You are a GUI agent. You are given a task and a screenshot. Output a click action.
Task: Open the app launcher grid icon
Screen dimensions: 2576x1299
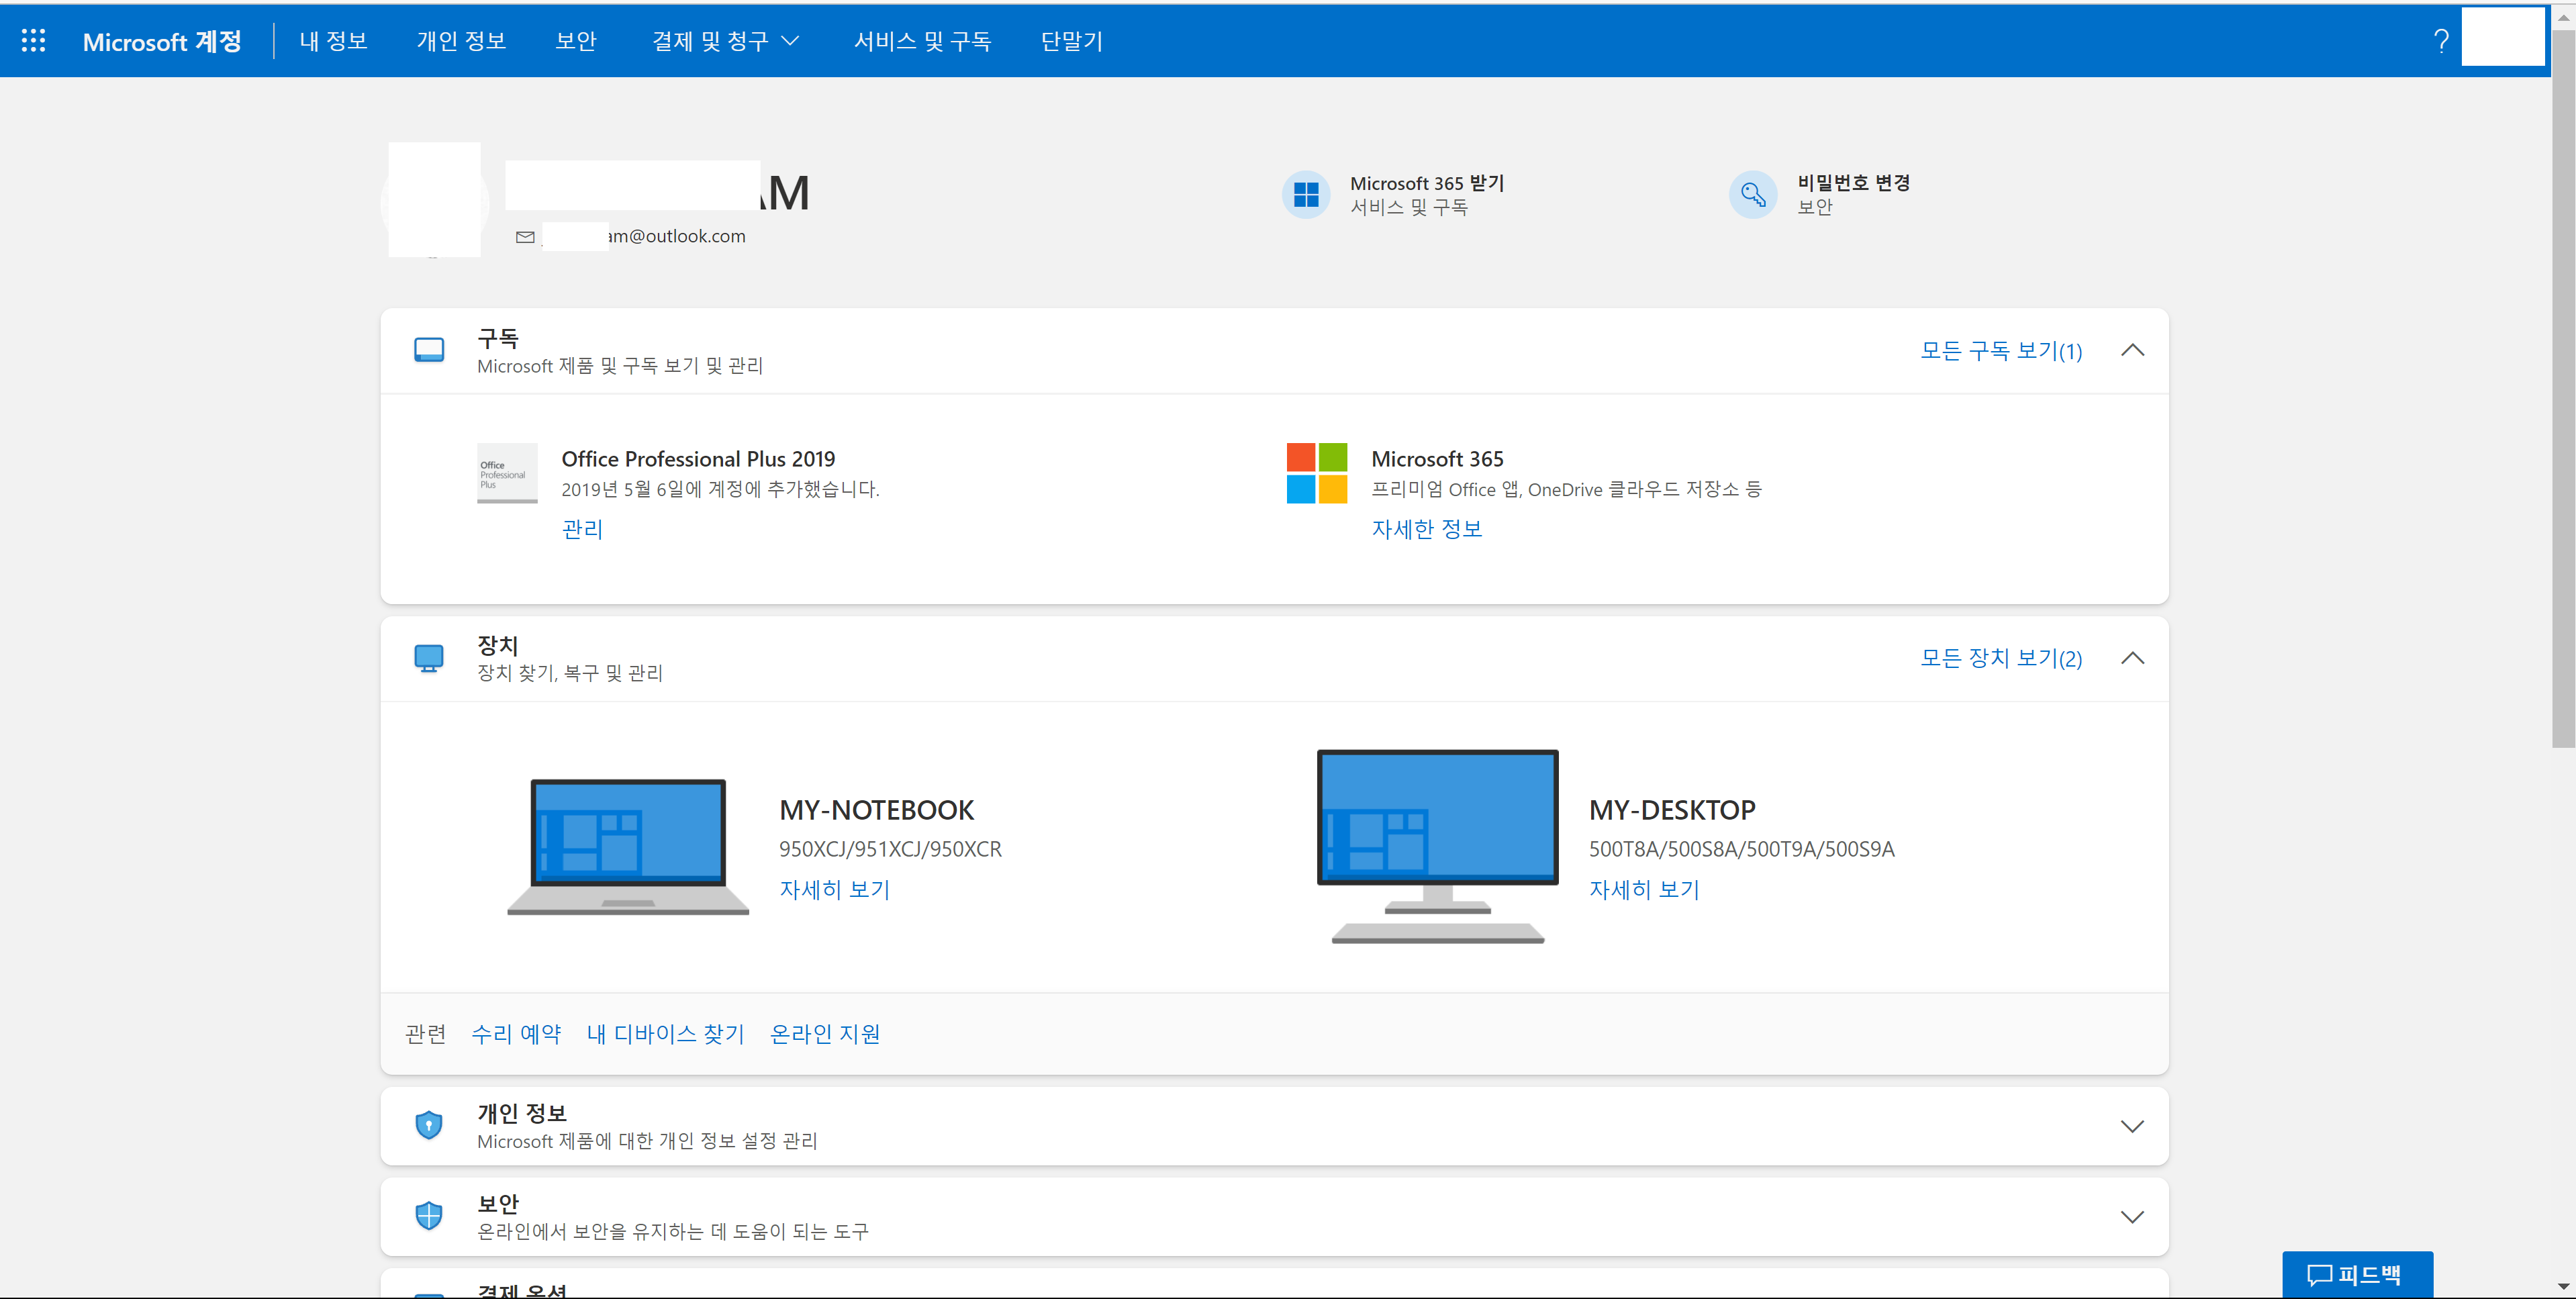[33, 41]
